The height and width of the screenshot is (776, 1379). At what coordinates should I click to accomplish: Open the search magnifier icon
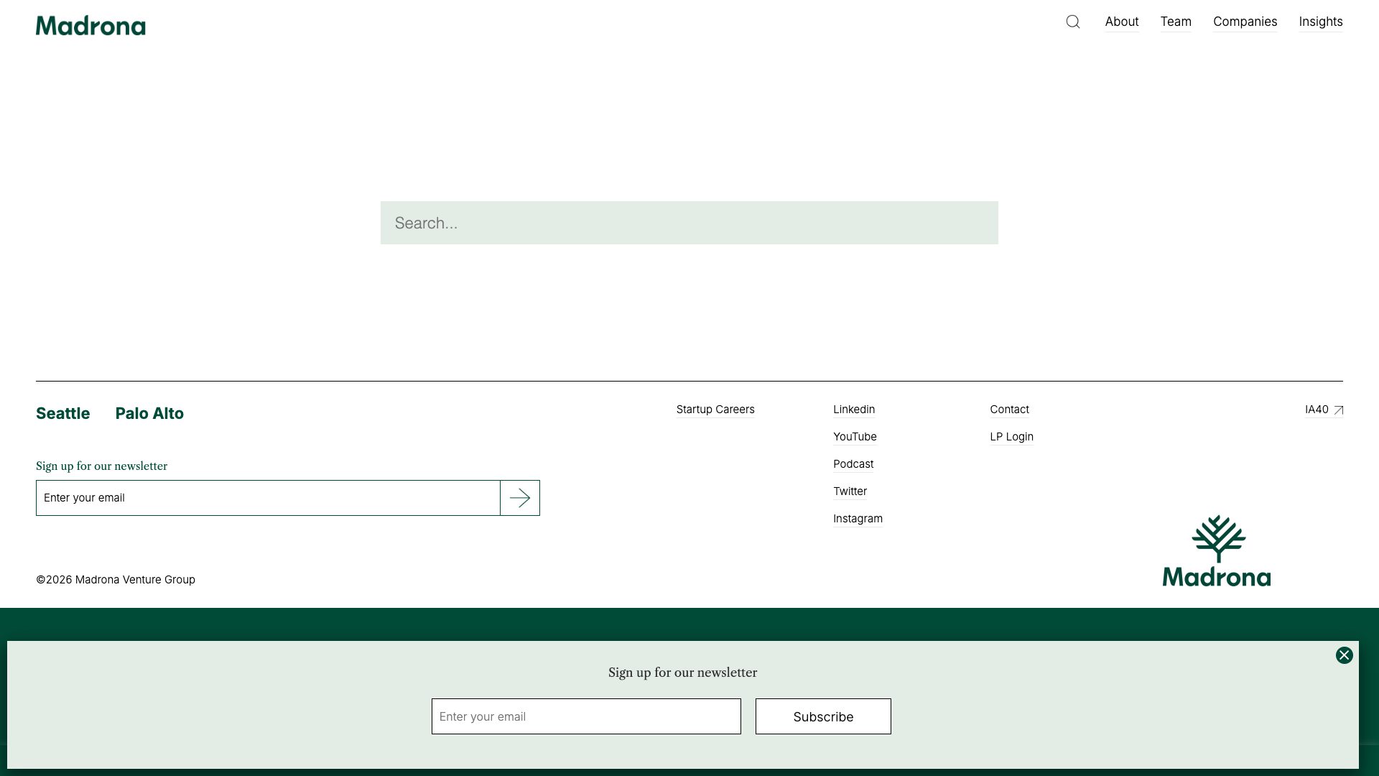1072,22
